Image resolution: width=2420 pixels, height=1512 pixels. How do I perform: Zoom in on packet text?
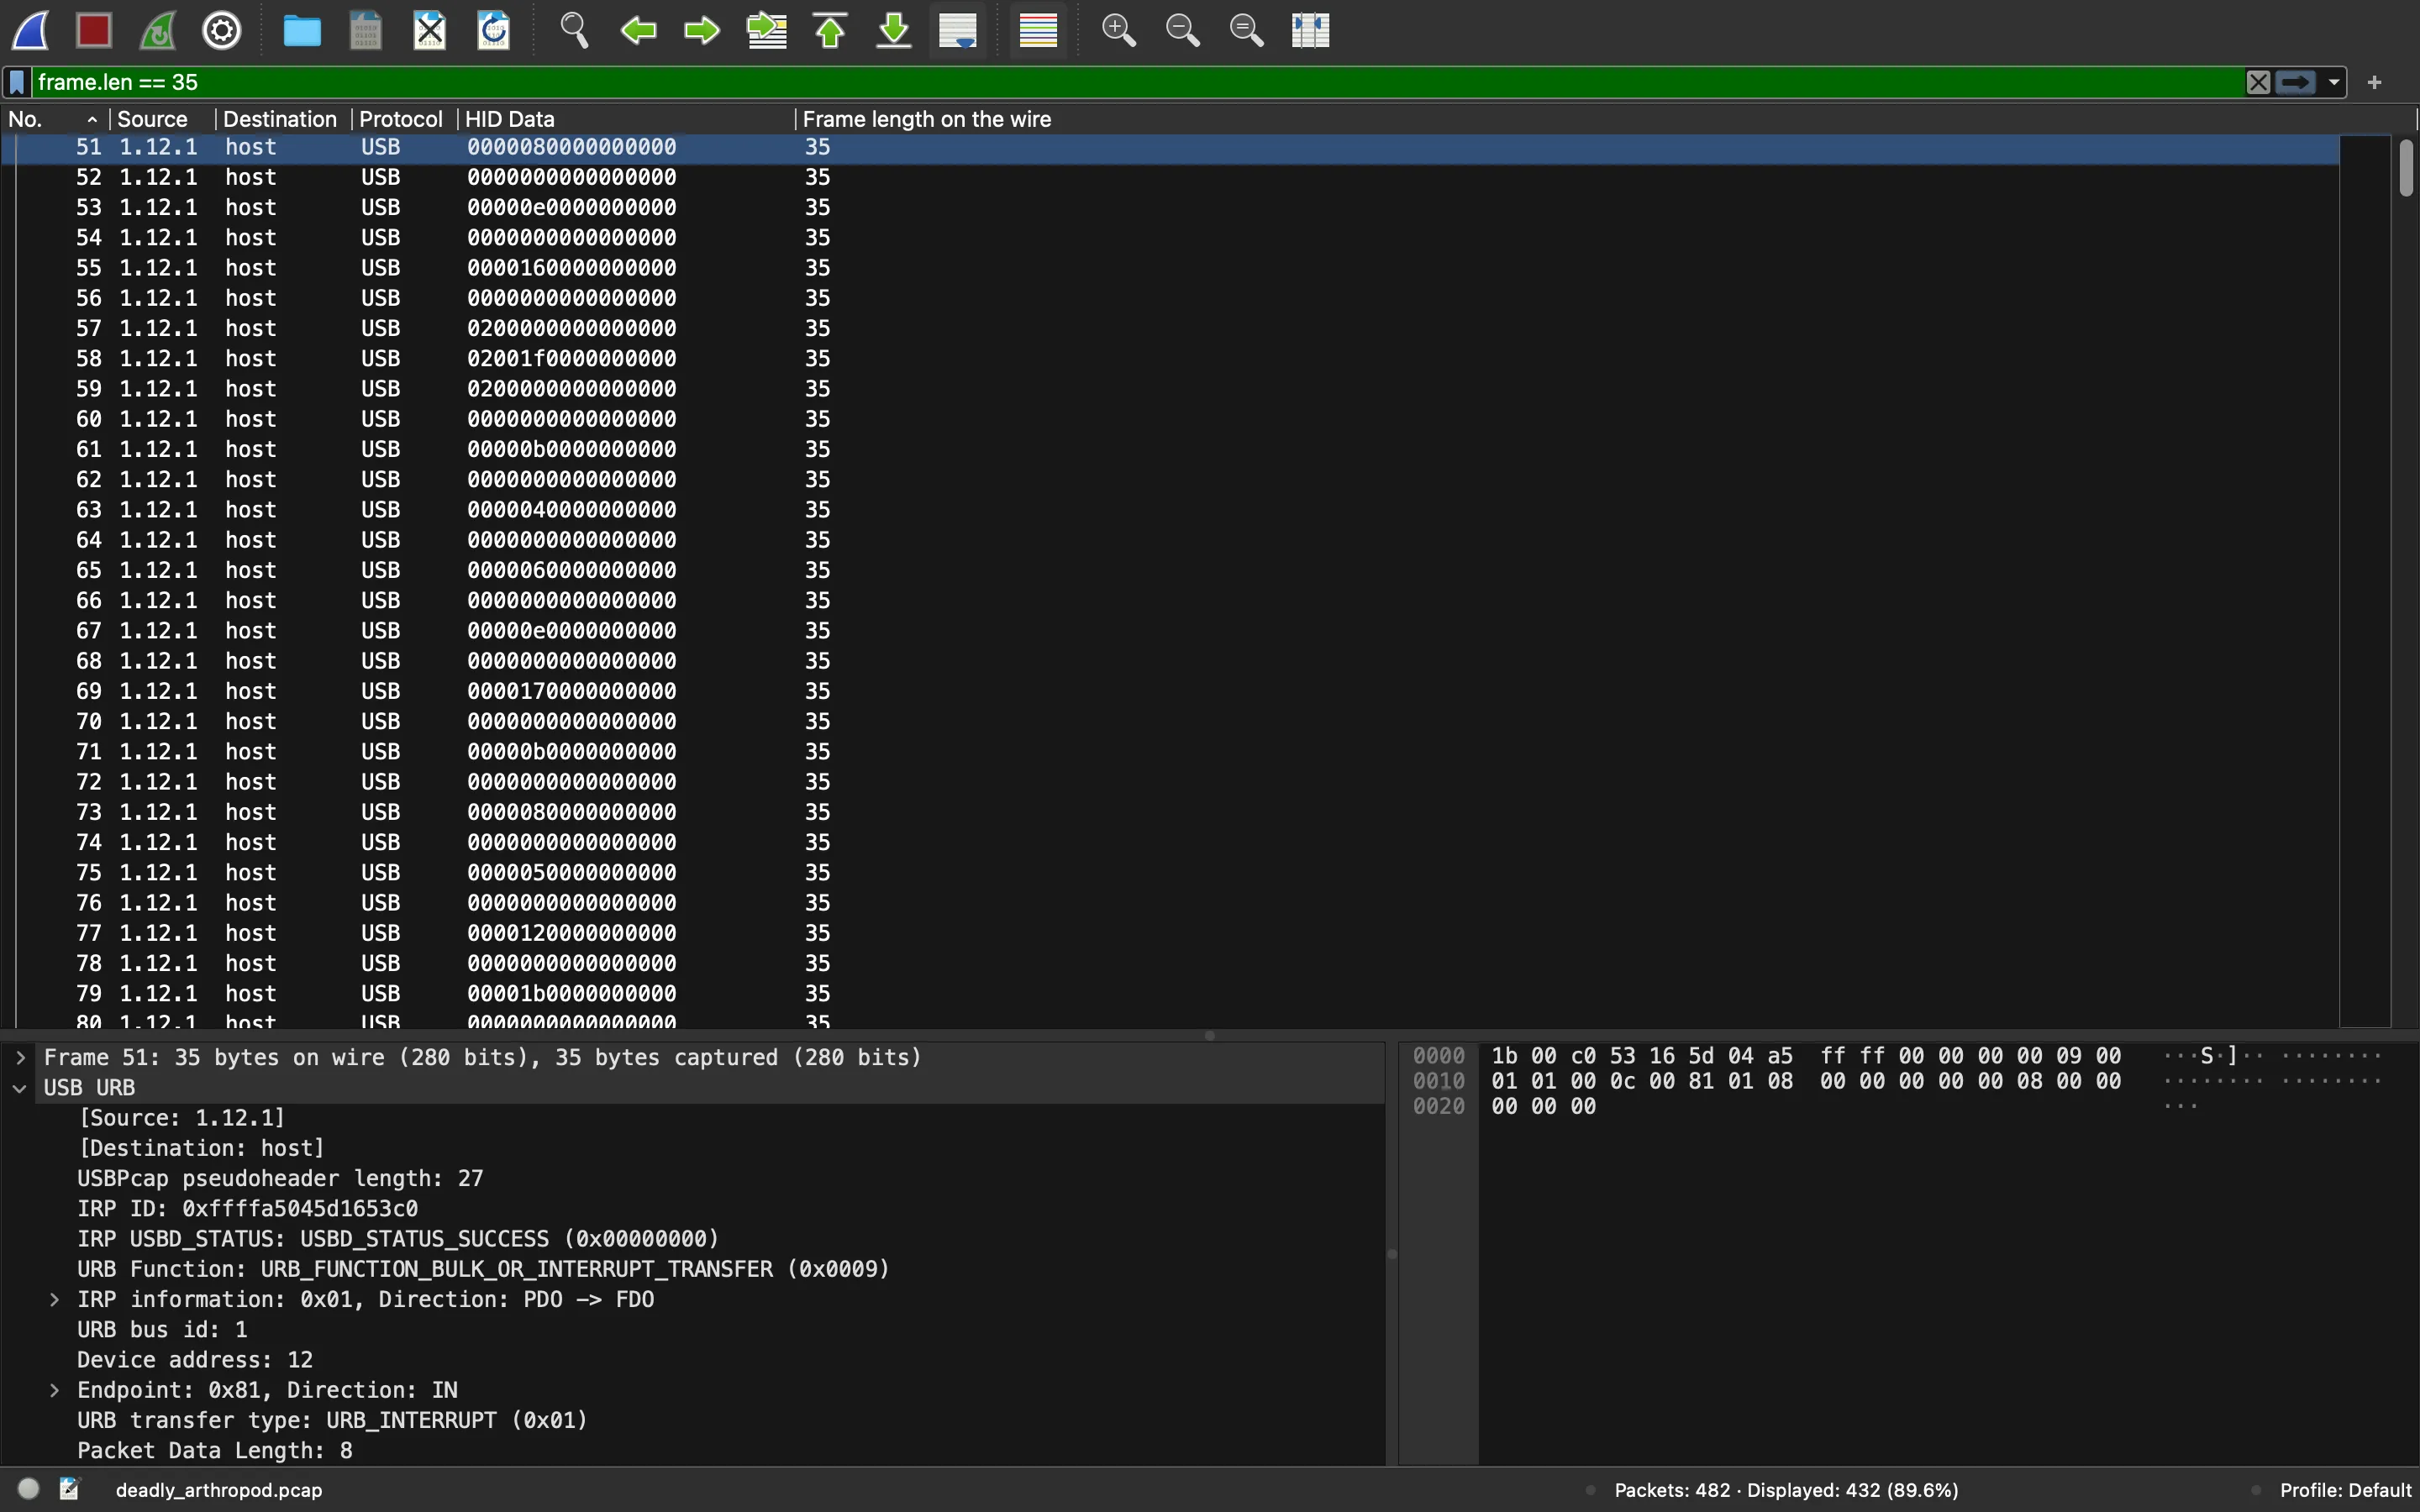[1119, 30]
